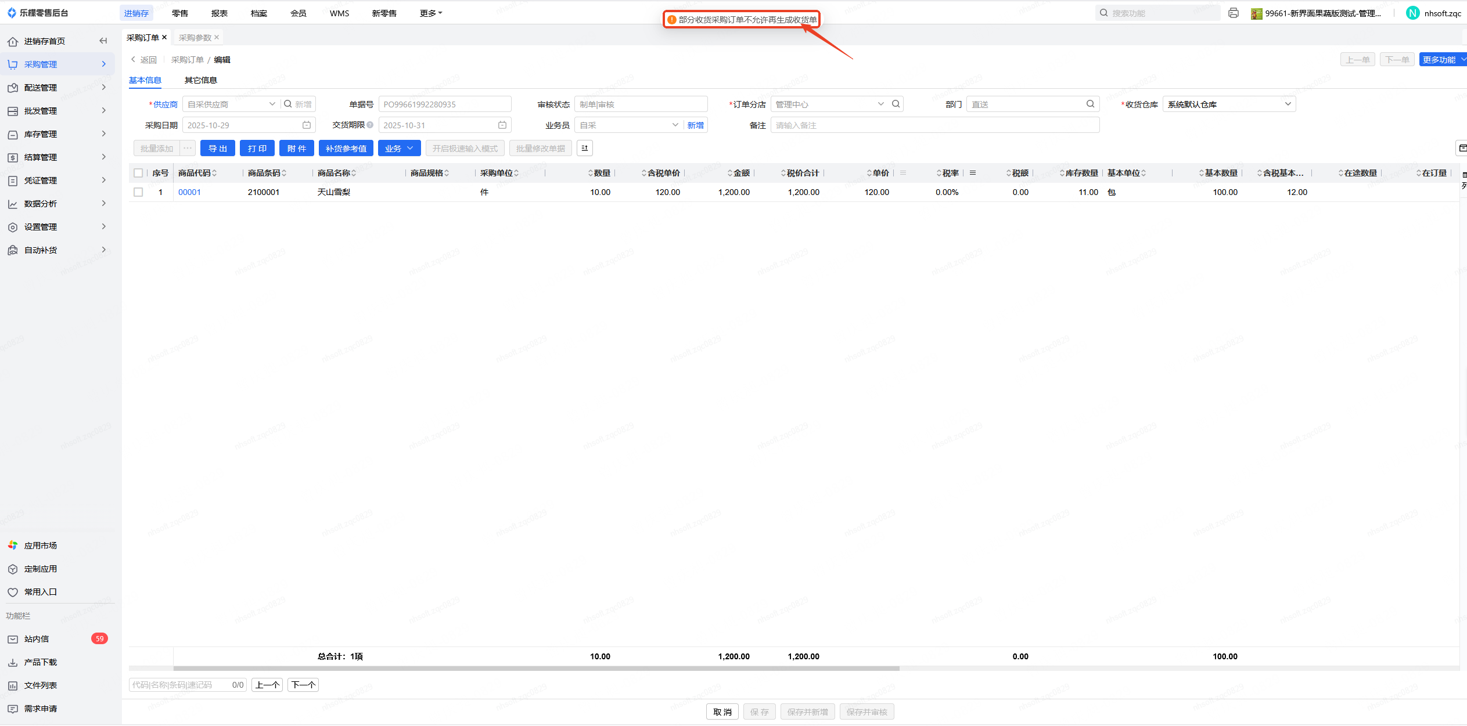Viewport: 1467px width, 726px height.
Task: Collapse the sidebar with arrow icon
Action: 103,41
